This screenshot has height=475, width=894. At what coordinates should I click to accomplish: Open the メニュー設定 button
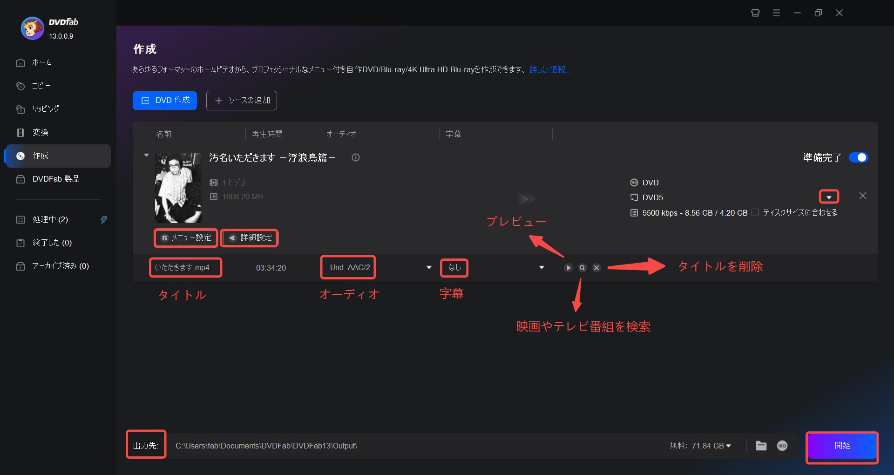pos(186,238)
